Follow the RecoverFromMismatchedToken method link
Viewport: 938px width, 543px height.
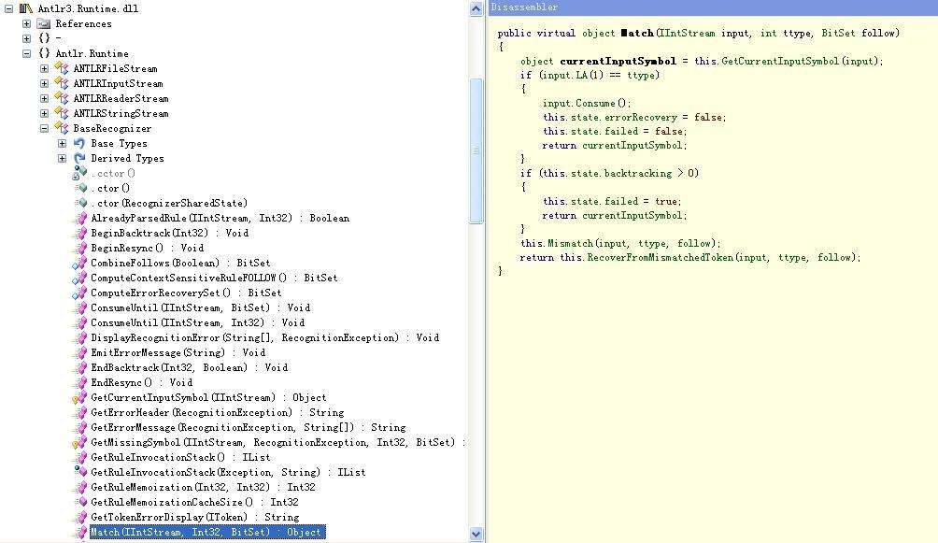(x=661, y=257)
